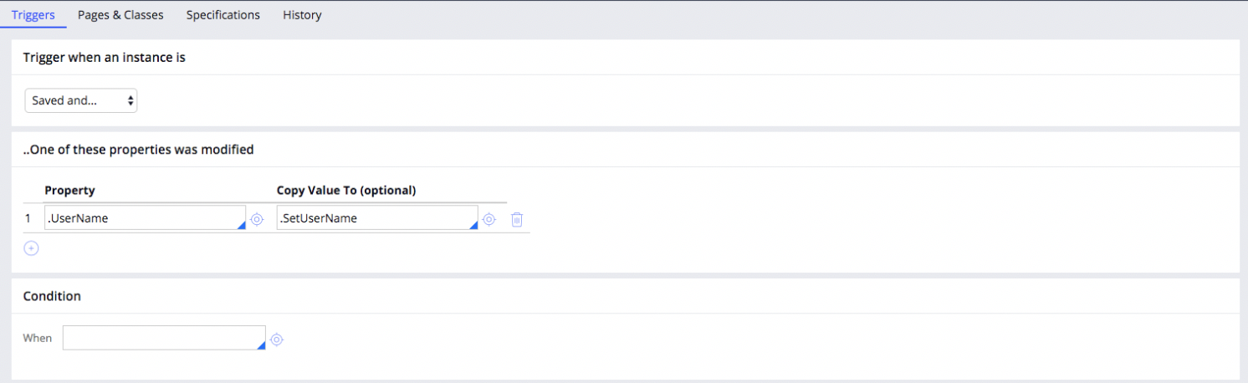This screenshot has width=1248, height=383.
Task: Delete row 1 with the trash icon
Action: 517,219
